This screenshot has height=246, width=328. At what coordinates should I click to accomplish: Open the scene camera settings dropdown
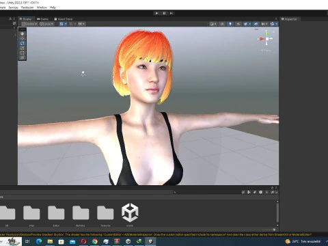click(264, 24)
